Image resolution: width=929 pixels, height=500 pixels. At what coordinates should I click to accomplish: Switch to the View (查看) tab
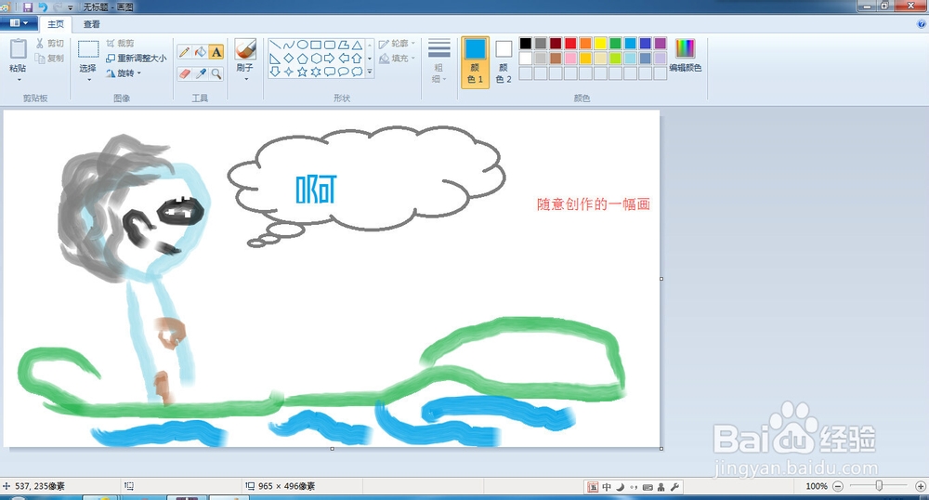click(91, 23)
